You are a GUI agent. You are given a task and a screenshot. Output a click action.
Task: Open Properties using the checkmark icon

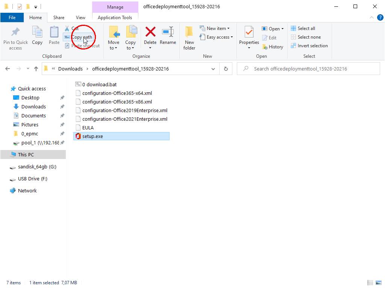tap(249, 32)
